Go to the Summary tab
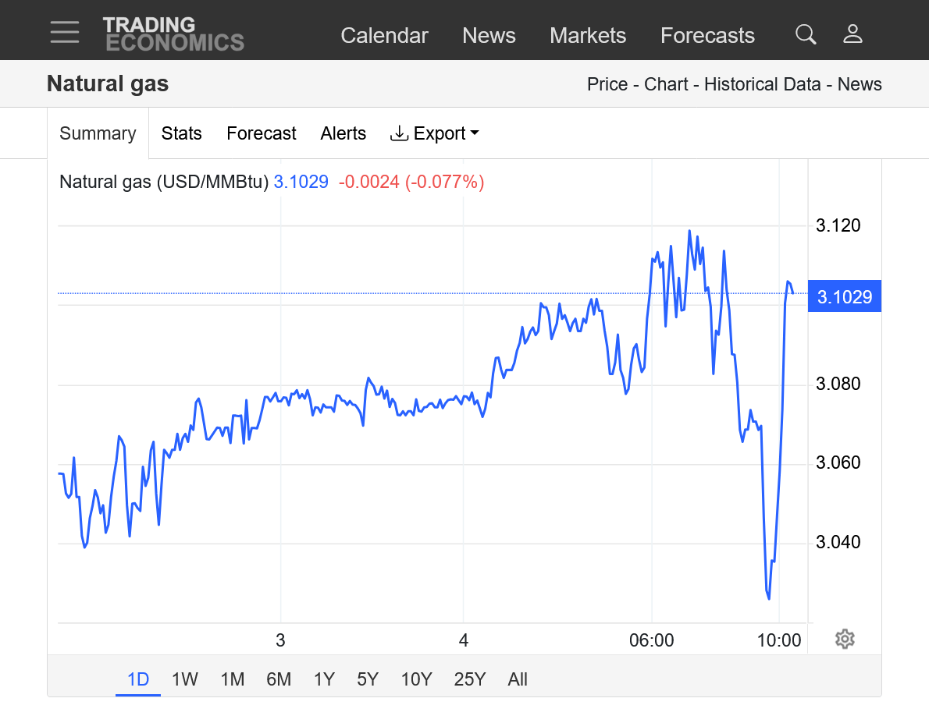The image size is (929, 723). (98, 133)
